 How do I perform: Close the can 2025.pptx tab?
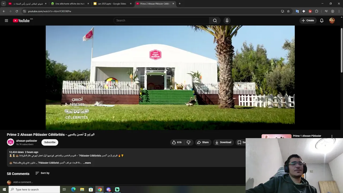[x=131, y=4]
